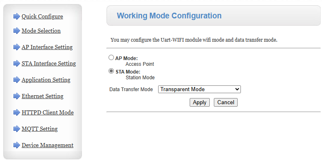
Task: Open the HTTPD Client Mode link
Action: coord(48,112)
